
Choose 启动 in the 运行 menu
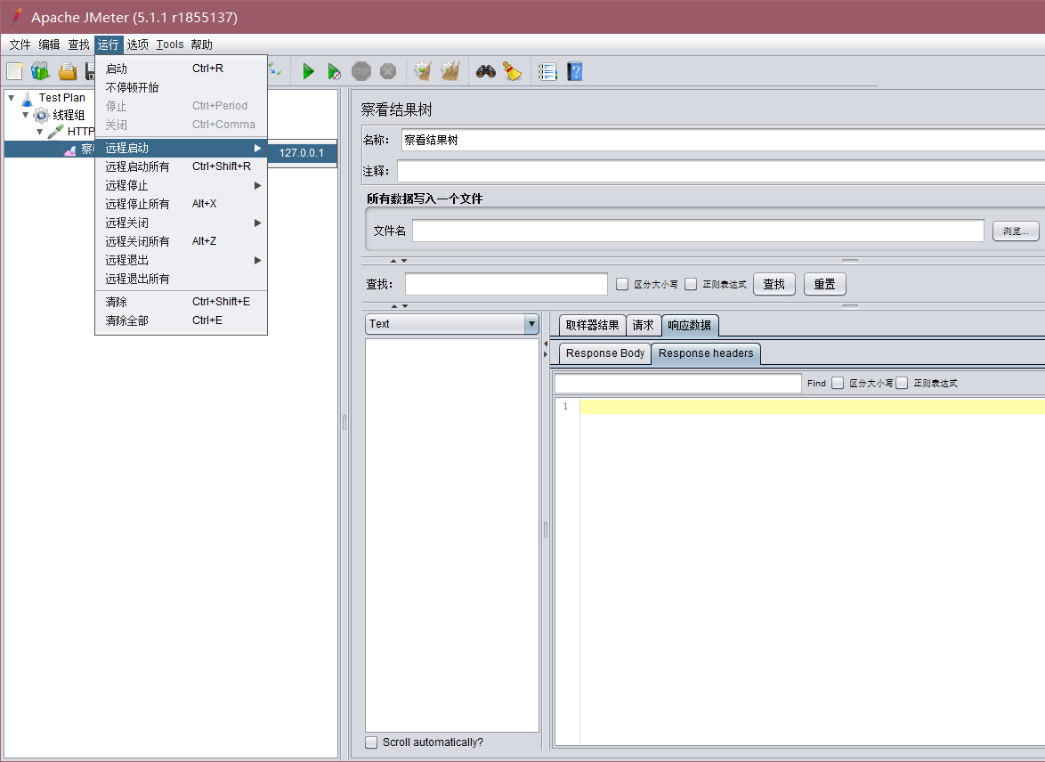click(182, 68)
